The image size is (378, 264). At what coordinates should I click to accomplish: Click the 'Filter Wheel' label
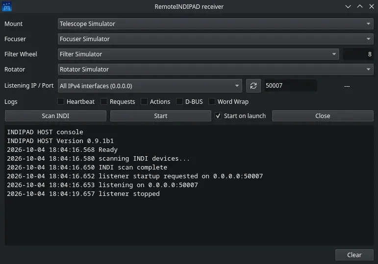21,54
